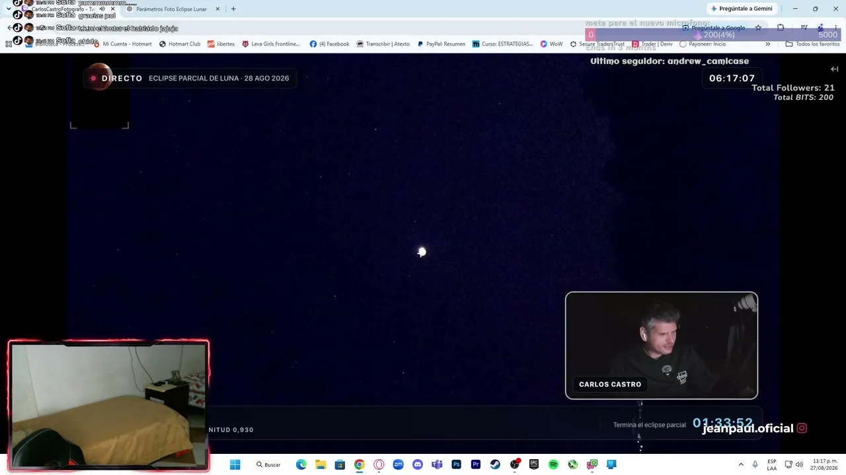846x475 pixels.
Task: Open Epic Games Launcher from the taskbar
Action: [x=534, y=464]
